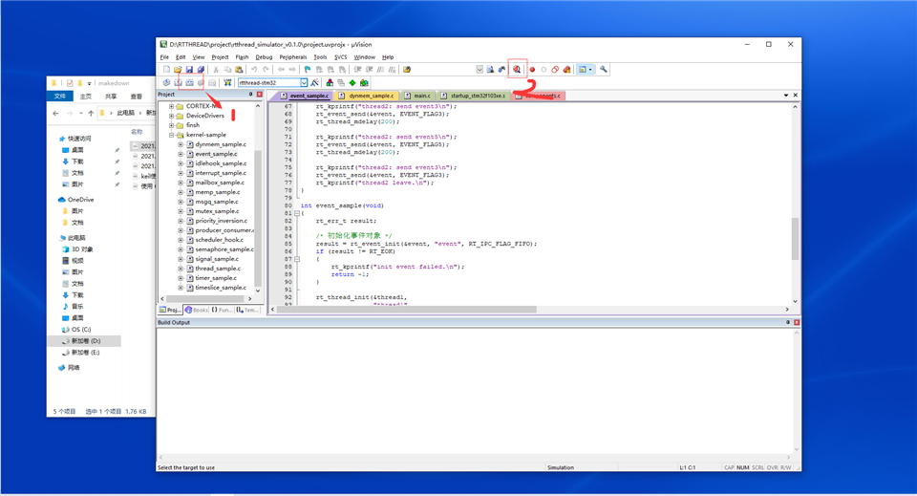The width and height of the screenshot is (917, 496).
Task: Click the Build target icon
Action: (178, 82)
